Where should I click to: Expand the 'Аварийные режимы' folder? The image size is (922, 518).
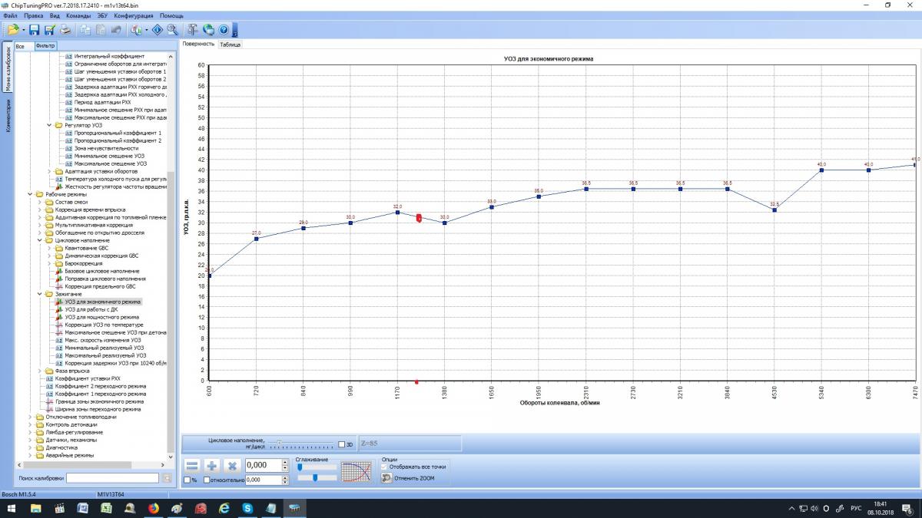(30, 455)
